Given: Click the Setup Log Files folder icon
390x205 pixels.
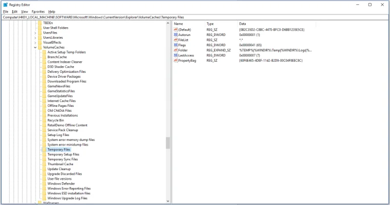Looking at the screenshot, I should (44, 135).
